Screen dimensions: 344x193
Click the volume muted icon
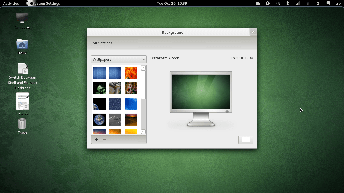pyautogui.click(x=278, y=3)
